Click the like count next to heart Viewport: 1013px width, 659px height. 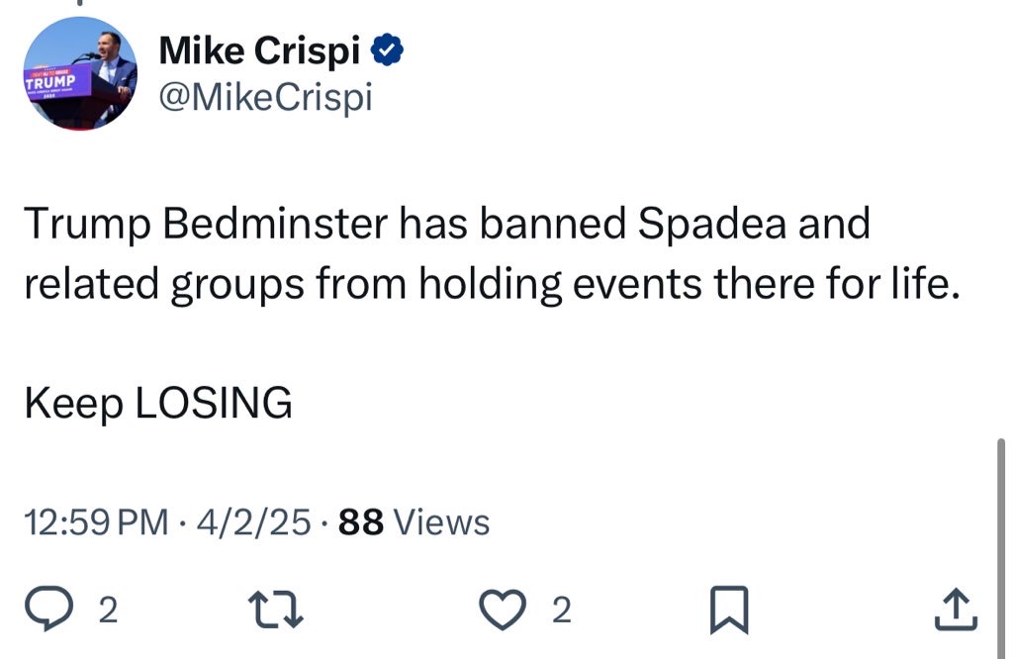coord(561,611)
